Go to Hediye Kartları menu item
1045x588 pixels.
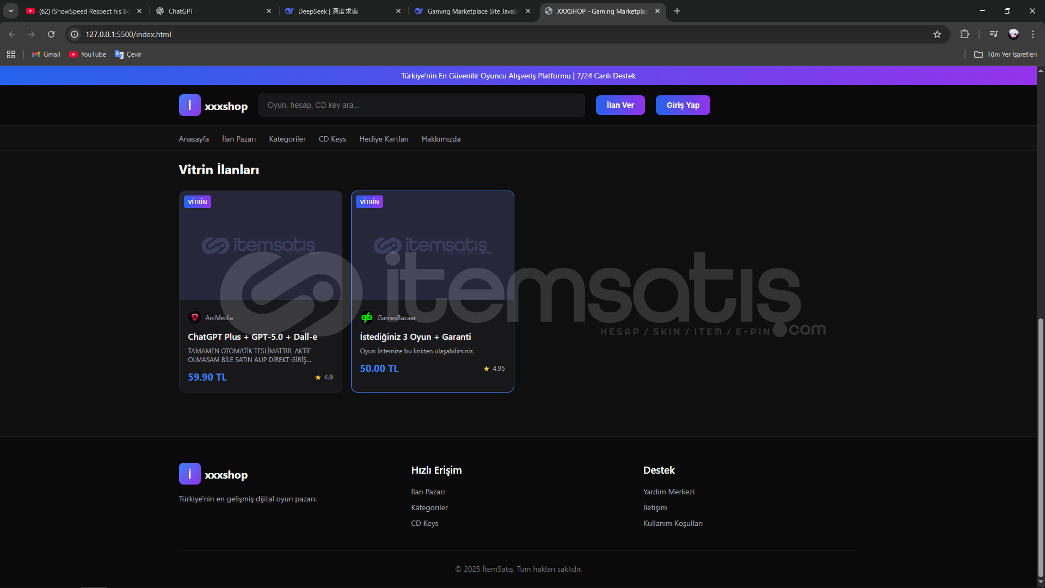[x=383, y=139]
